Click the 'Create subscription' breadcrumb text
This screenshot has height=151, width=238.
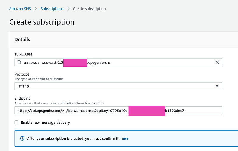point(90,9)
